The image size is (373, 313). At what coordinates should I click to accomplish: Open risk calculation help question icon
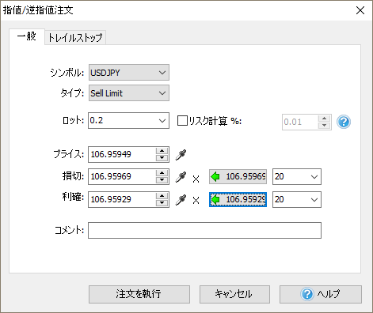344,122
